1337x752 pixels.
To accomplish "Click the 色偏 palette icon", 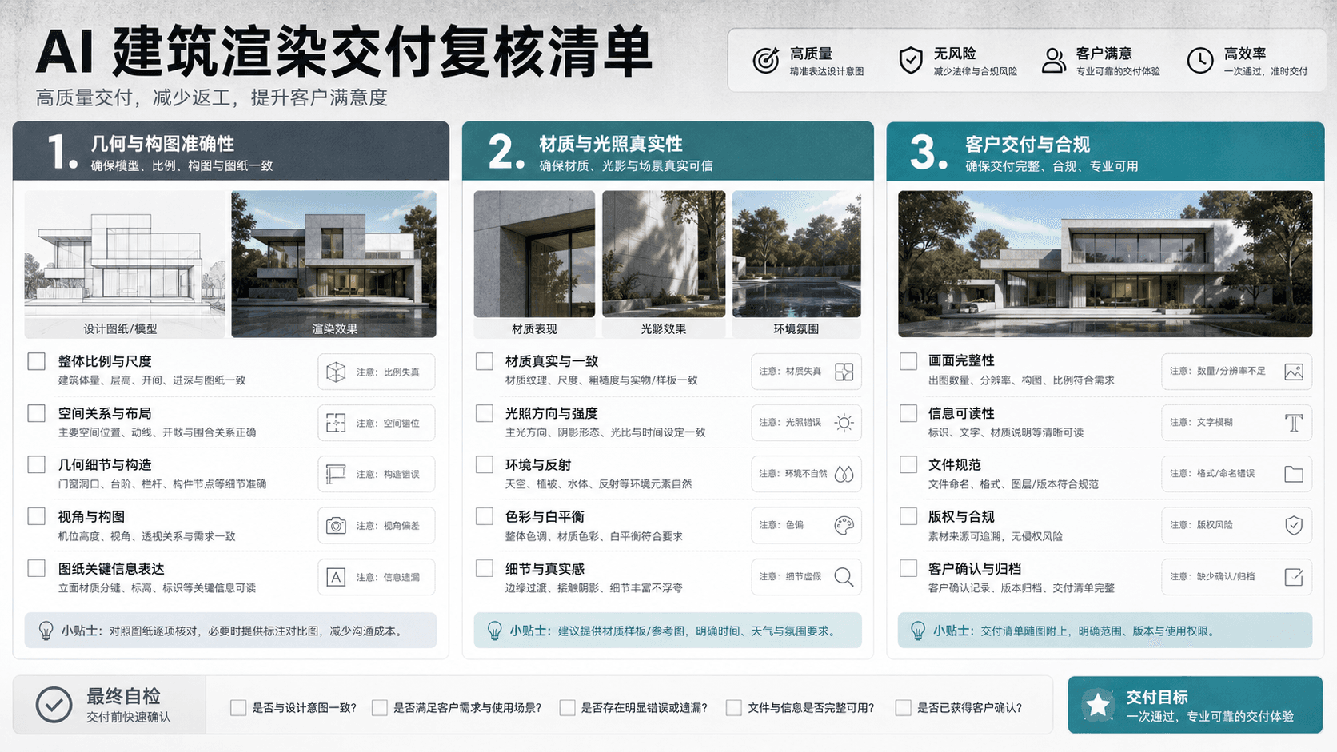I will coord(844,525).
